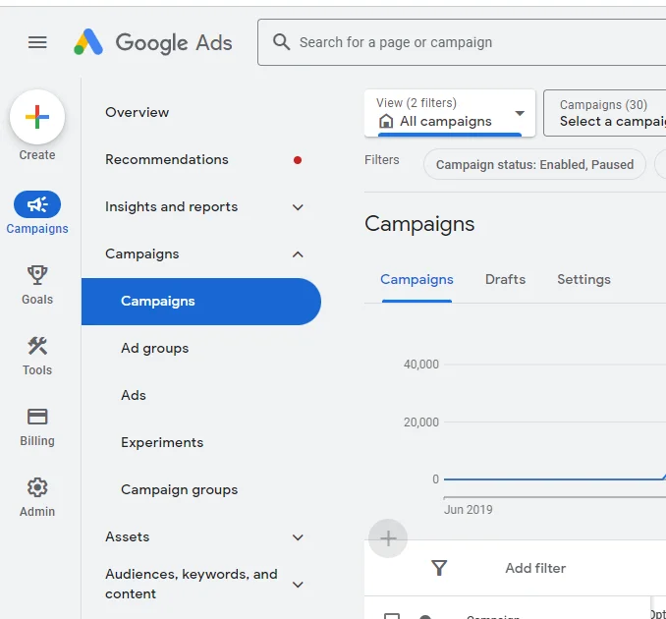Open the Campaigns megaphone section
The height and width of the screenshot is (619, 666).
(x=37, y=212)
